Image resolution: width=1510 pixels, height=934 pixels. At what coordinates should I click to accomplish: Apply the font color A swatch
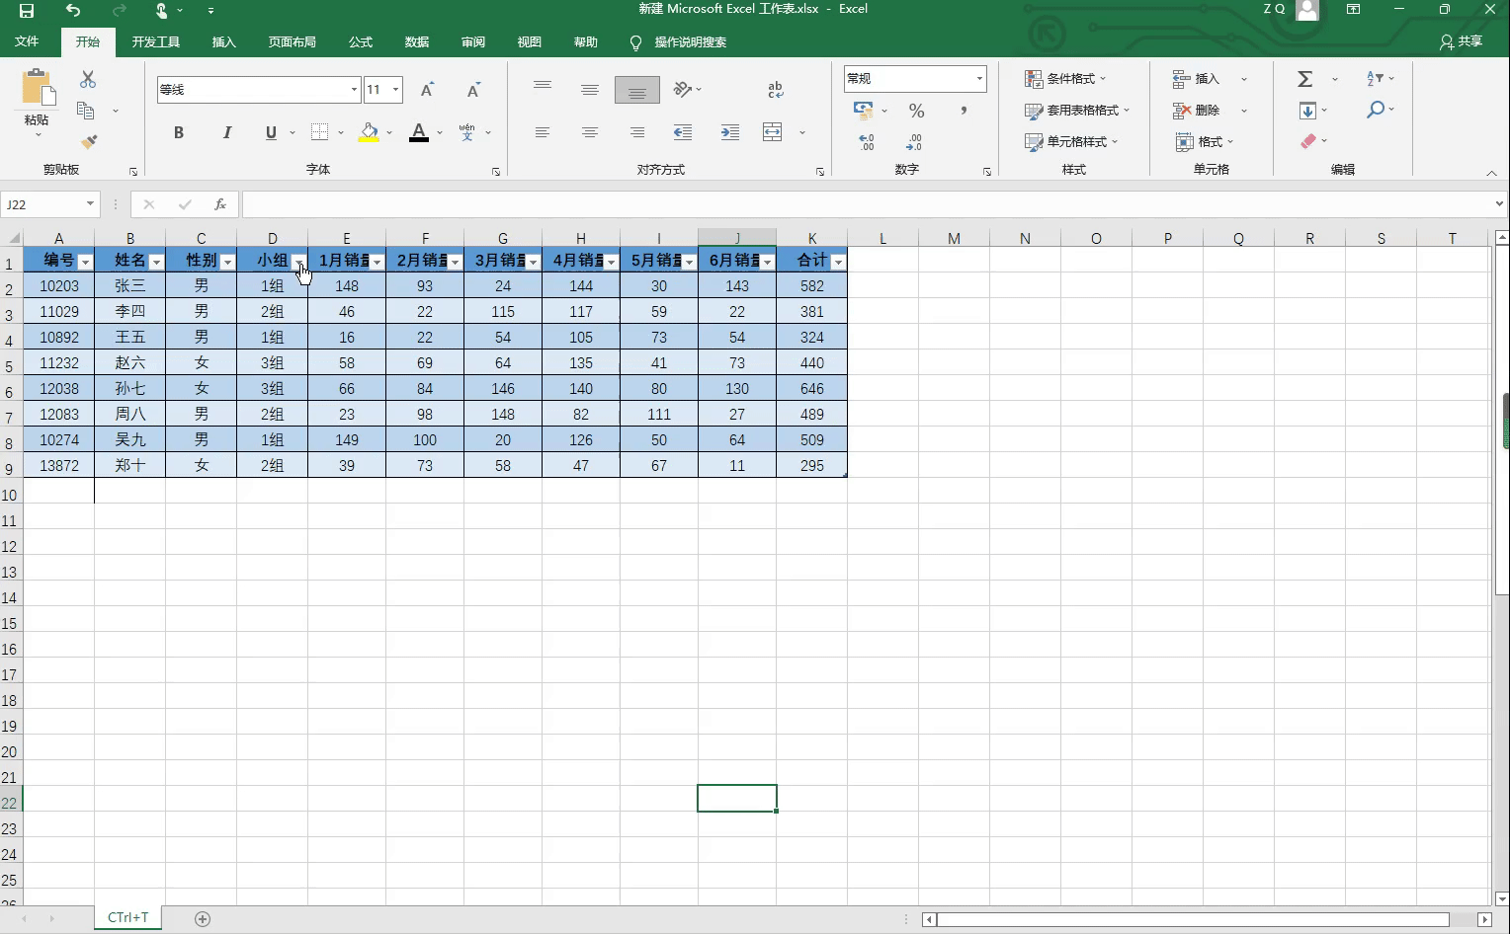coord(419,132)
